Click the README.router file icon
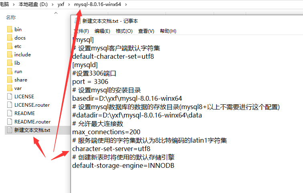 tap(10, 122)
